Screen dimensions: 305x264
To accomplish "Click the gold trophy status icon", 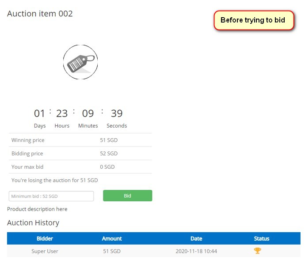I will click(257, 251).
